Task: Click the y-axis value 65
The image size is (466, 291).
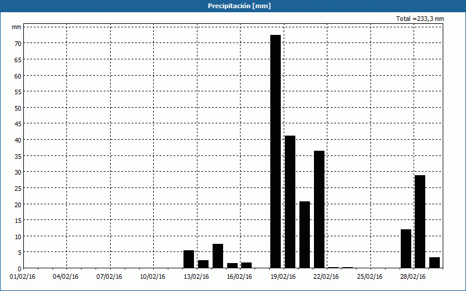Action: [18, 60]
